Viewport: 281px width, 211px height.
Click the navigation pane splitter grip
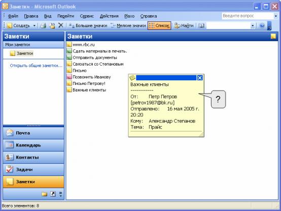pos(33,126)
